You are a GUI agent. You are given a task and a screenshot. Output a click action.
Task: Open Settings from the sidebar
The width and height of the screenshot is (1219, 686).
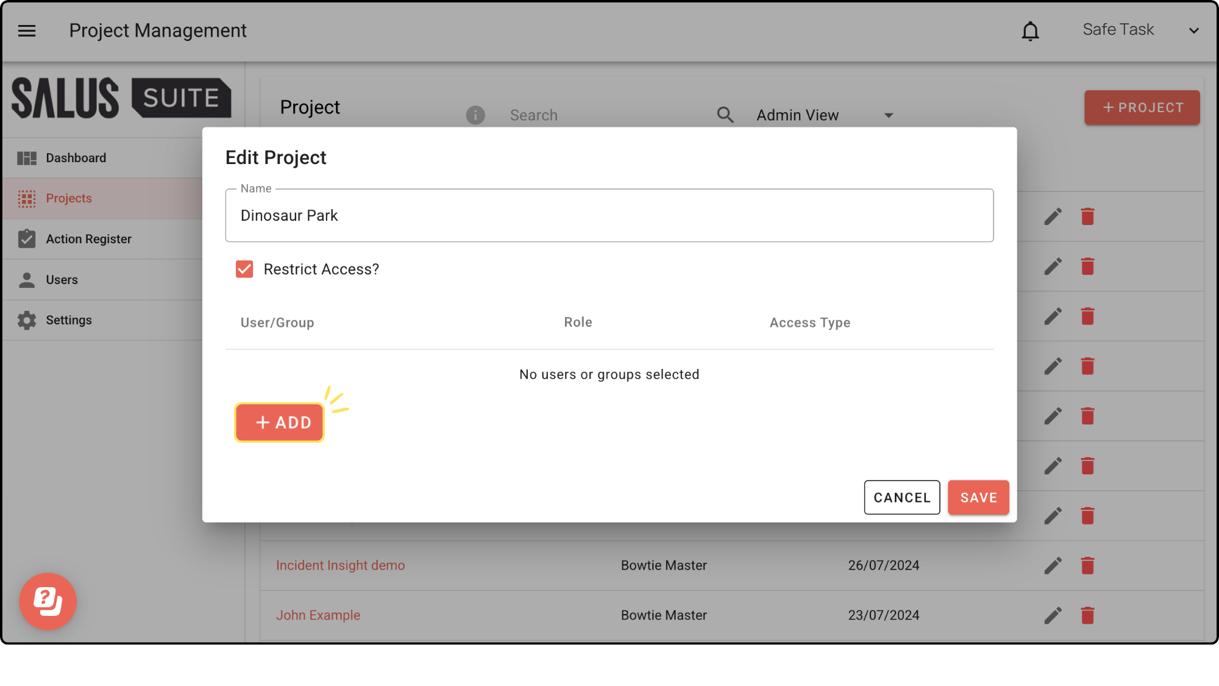click(x=68, y=320)
